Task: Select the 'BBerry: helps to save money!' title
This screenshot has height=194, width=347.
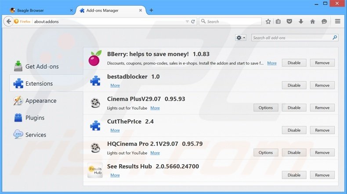Action: 148,54
